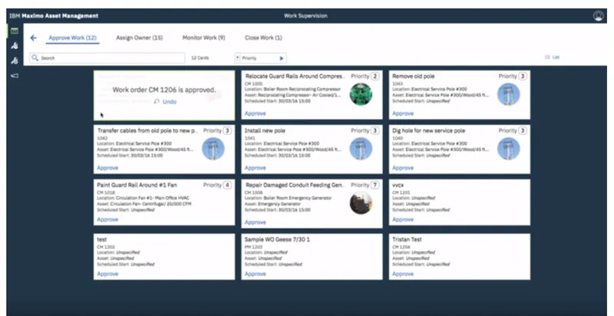Click the 12 Cards count label
Viewport: 614px width, 316px height.
coord(200,58)
